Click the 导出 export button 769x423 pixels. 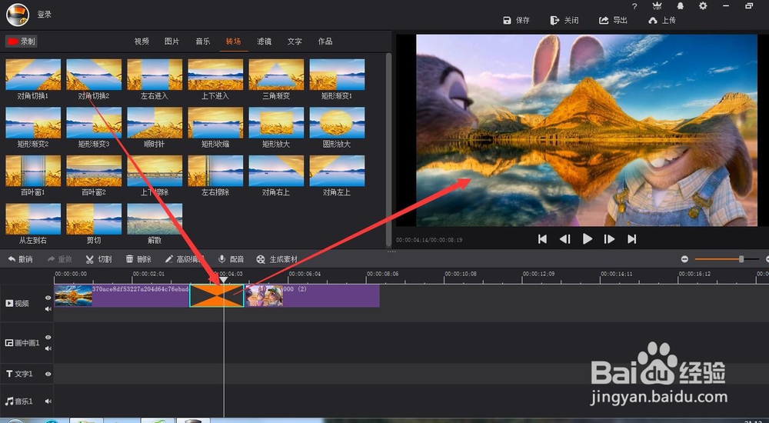[x=613, y=20]
